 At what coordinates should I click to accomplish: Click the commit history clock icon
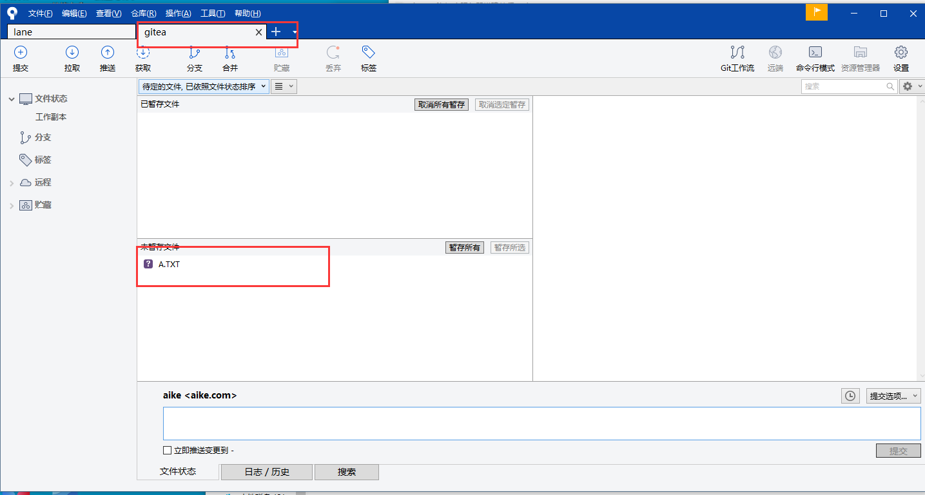point(851,396)
